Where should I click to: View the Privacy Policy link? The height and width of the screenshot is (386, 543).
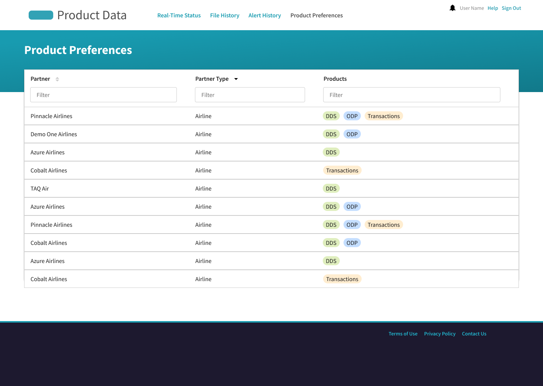coord(440,334)
